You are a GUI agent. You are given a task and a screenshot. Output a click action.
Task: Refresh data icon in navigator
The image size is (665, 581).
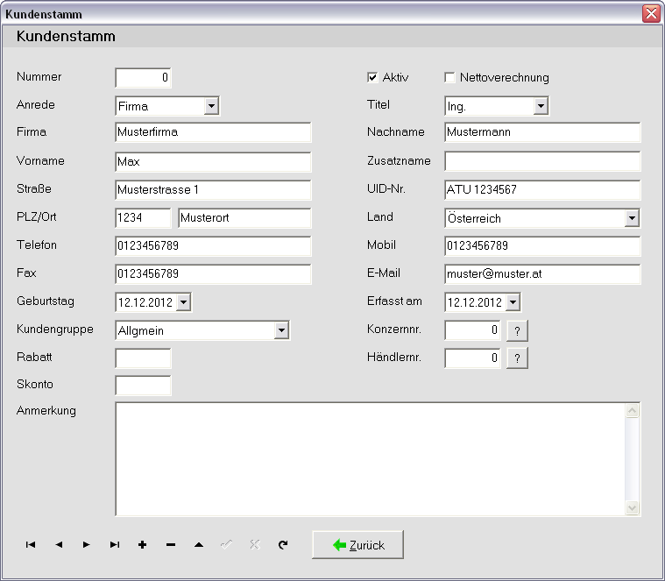click(x=283, y=544)
